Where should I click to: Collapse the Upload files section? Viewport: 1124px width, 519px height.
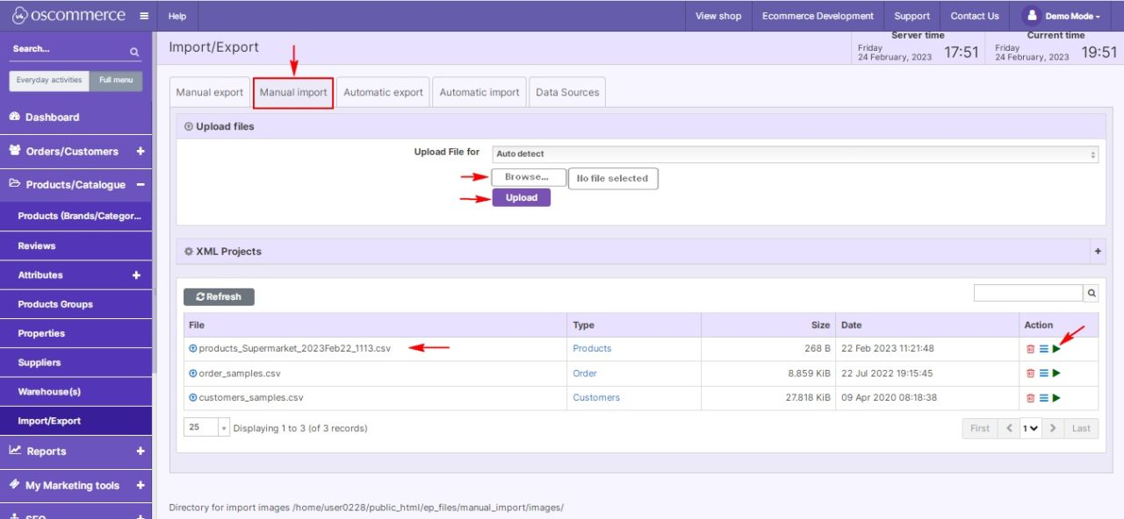pos(188,126)
